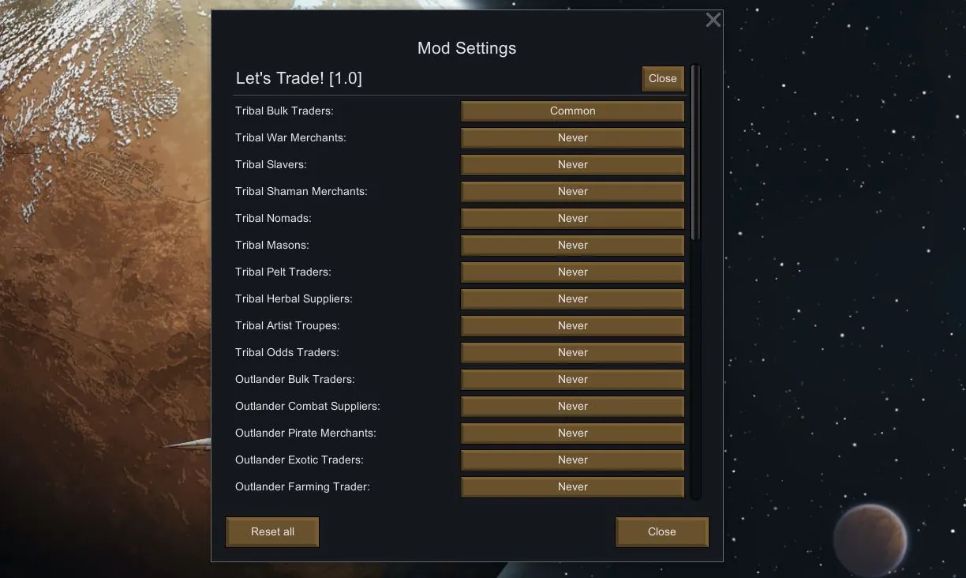Open Outlander Combat Suppliers frequency selector

(x=572, y=406)
